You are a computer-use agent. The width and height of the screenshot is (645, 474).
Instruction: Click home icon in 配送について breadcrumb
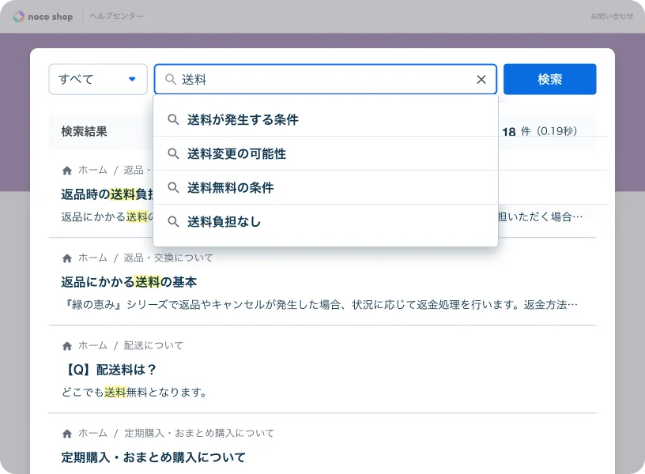[x=67, y=346]
